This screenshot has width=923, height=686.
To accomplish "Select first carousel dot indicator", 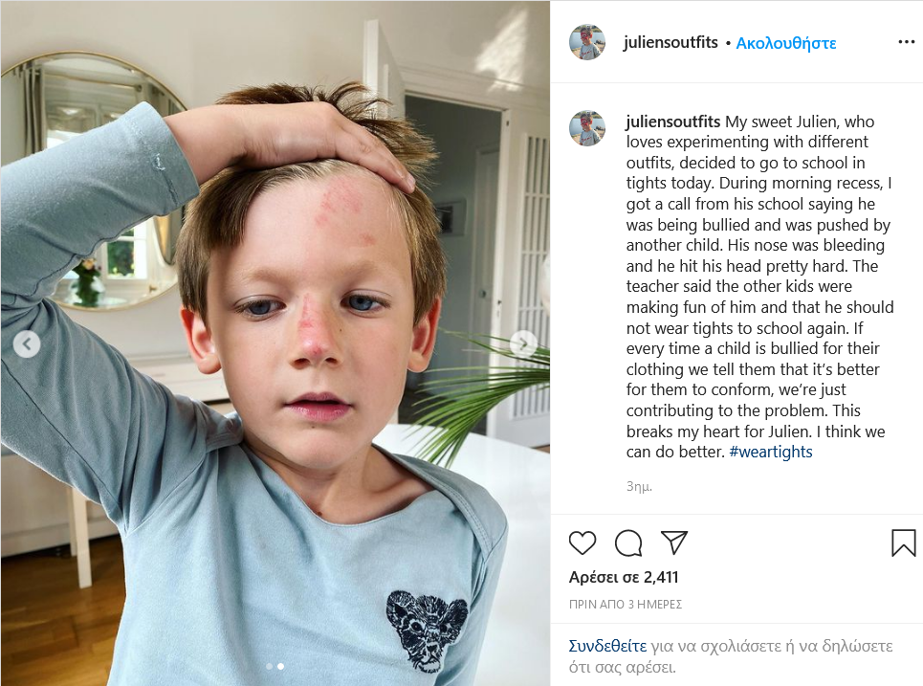I will tap(270, 667).
